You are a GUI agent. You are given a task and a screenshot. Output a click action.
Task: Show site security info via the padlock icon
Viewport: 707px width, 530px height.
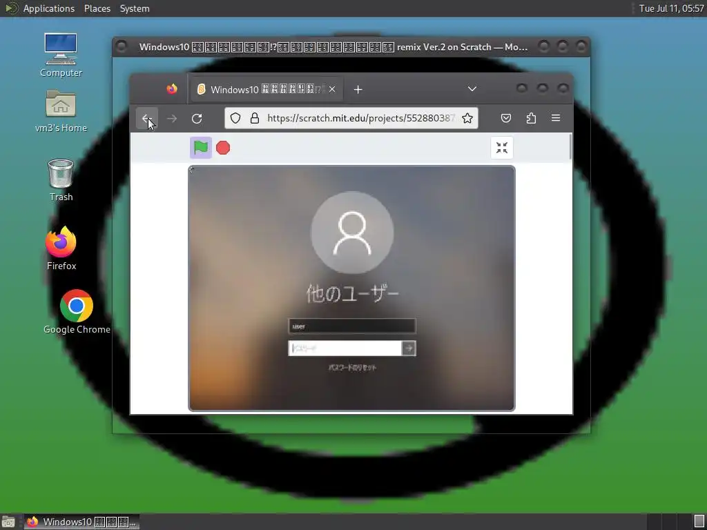pos(255,118)
